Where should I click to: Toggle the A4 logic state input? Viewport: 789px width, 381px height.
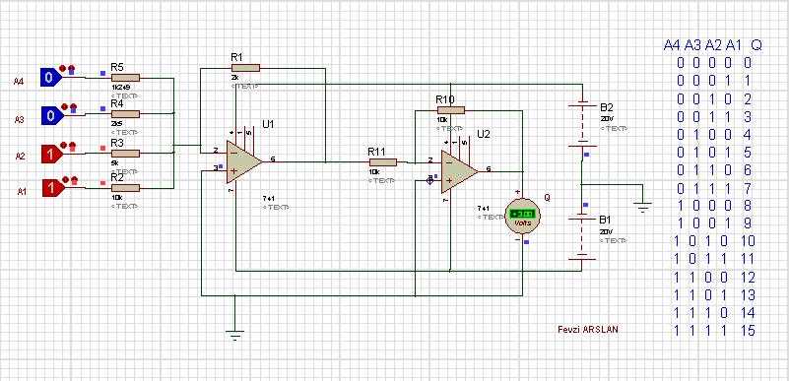pos(51,78)
